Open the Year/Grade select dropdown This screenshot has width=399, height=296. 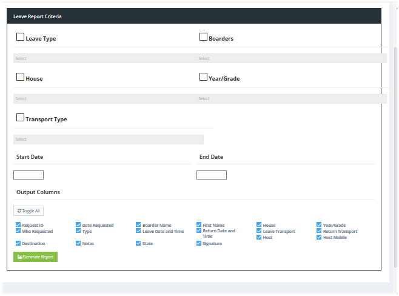click(292, 99)
